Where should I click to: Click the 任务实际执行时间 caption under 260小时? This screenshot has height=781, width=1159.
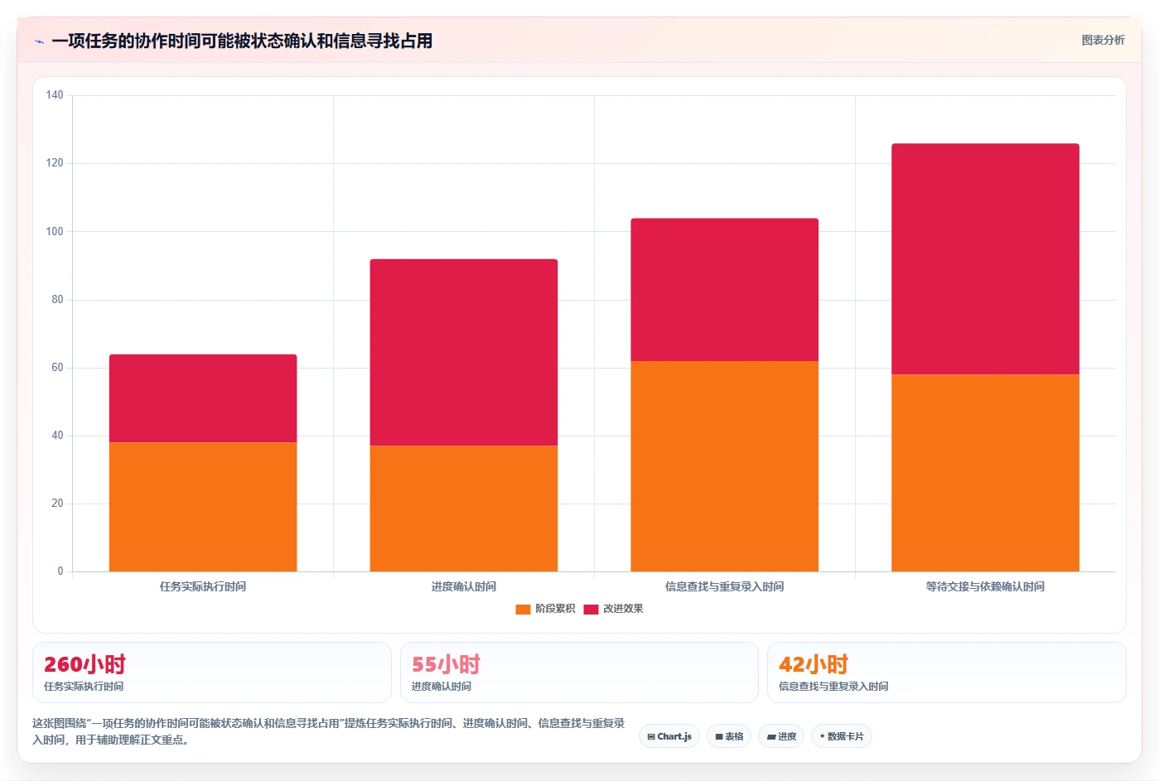pyautogui.click(x=84, y=687)
